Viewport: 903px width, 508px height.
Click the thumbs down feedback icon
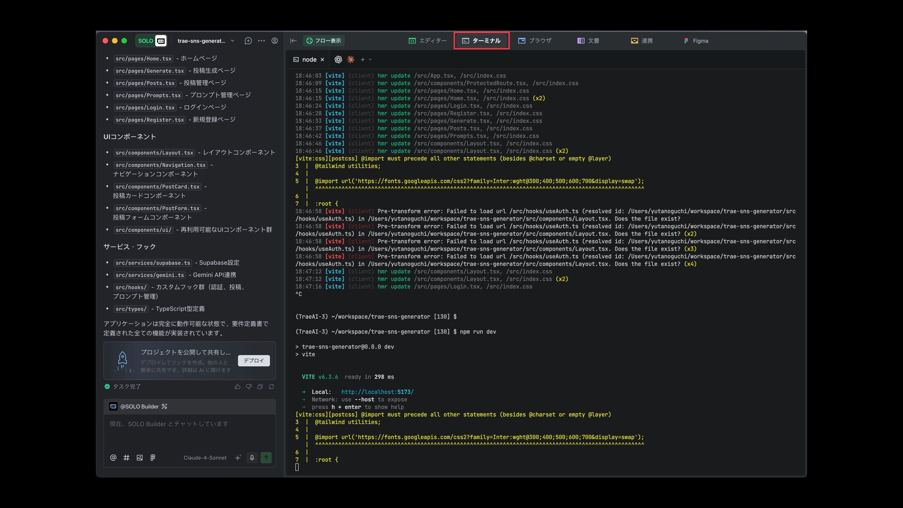point(249,387)
